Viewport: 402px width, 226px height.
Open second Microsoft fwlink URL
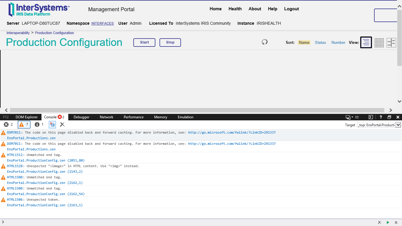pos(232,144)
